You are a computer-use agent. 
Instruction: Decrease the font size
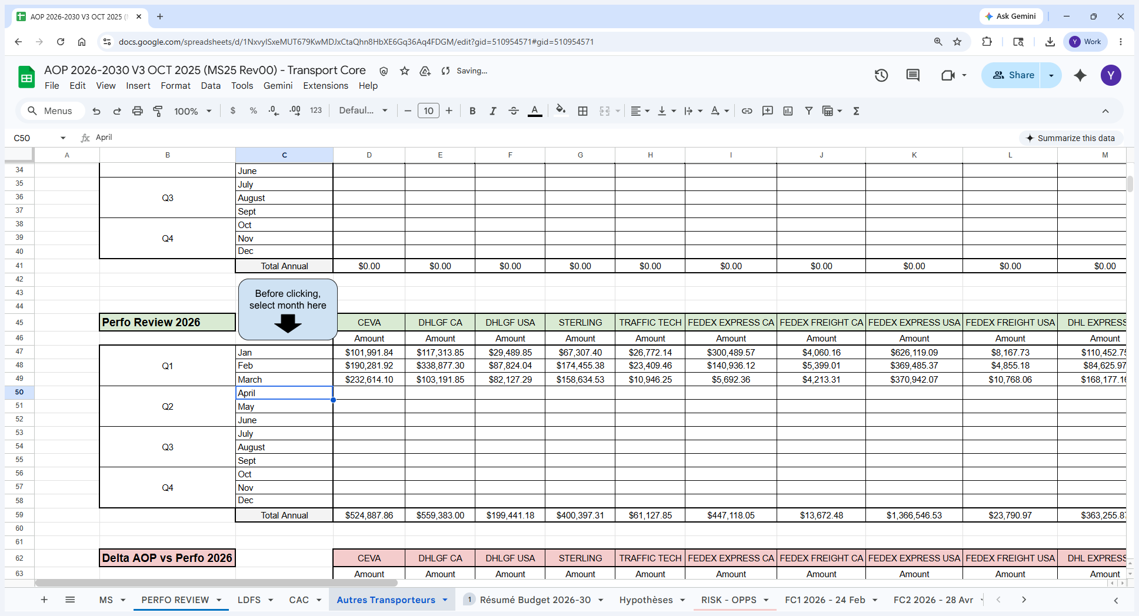pos(408,111)
